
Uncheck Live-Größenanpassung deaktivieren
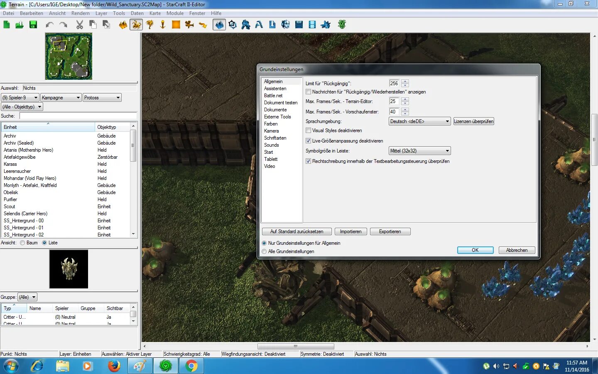pos(309,141)
